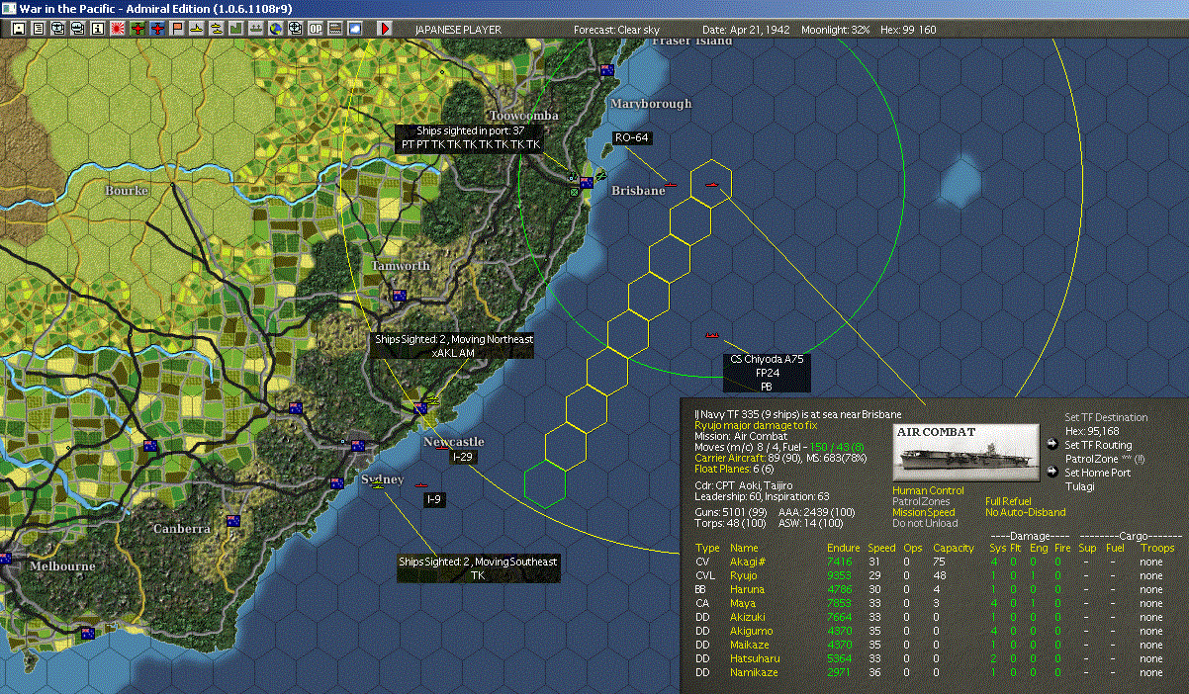This screenshot has width=1189, height=694.
Task: Click the OP toolbar button
Action: point(315,29)
